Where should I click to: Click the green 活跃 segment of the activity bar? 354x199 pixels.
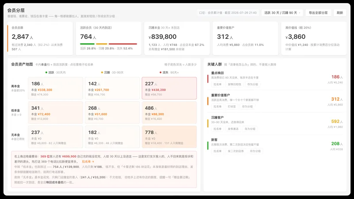tap(87, 44)
